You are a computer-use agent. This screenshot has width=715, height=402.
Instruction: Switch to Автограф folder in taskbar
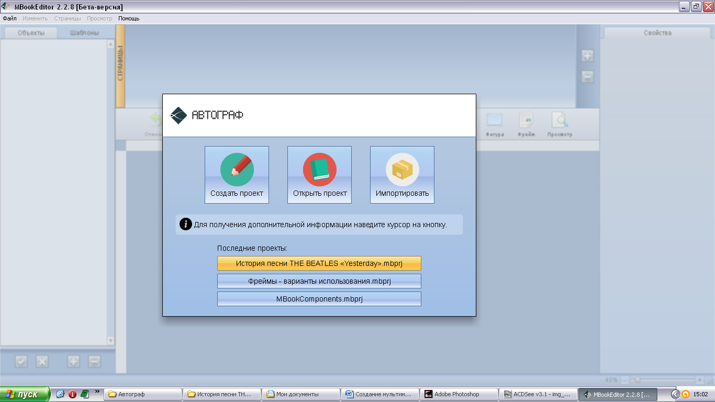click(x=143, y=394)
